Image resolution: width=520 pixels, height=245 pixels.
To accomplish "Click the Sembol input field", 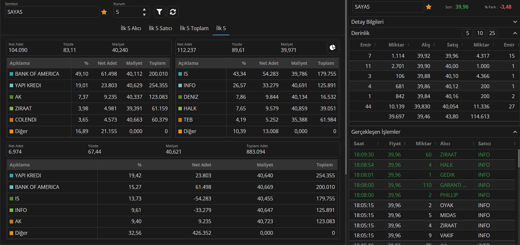I will pyautogui.click(x=52, y=12).
